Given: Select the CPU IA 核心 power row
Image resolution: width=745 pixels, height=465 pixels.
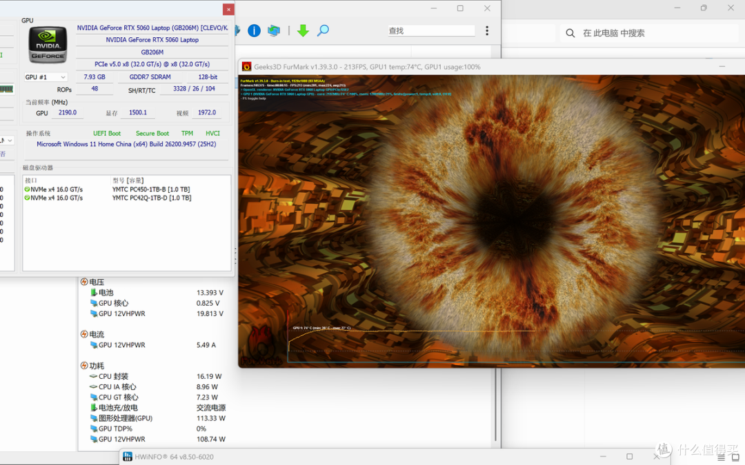Looking at the screenshot, I should [155, 386].
